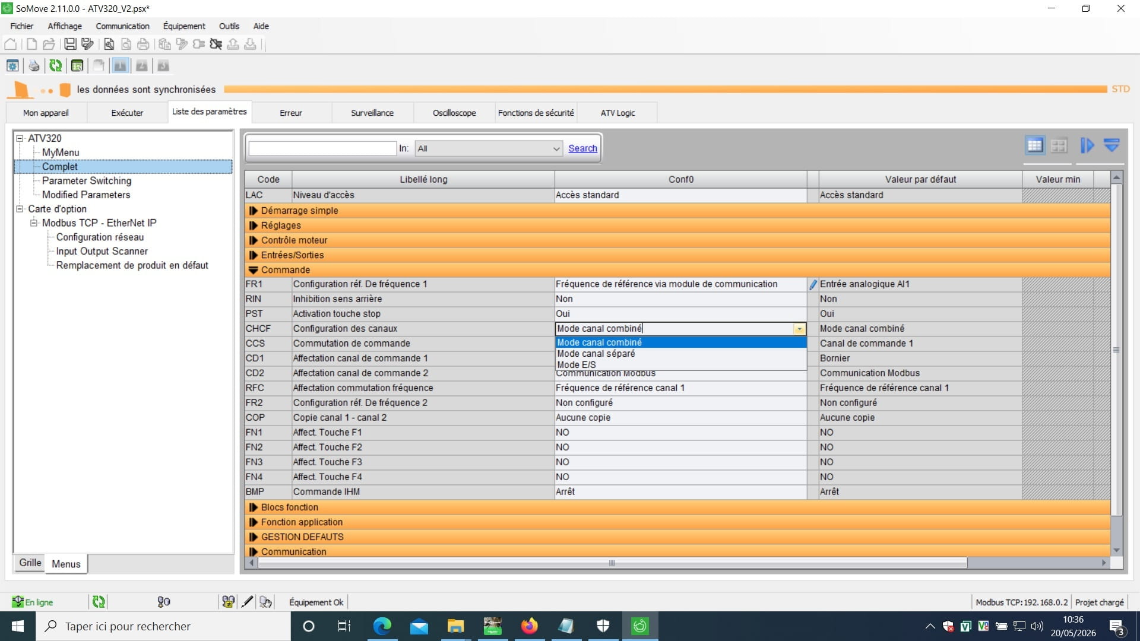This screenshot has height=641, width=1140.
Task: Collapse the ATV320 tree node
Action: pyautogui.click(x=20, y=138)
